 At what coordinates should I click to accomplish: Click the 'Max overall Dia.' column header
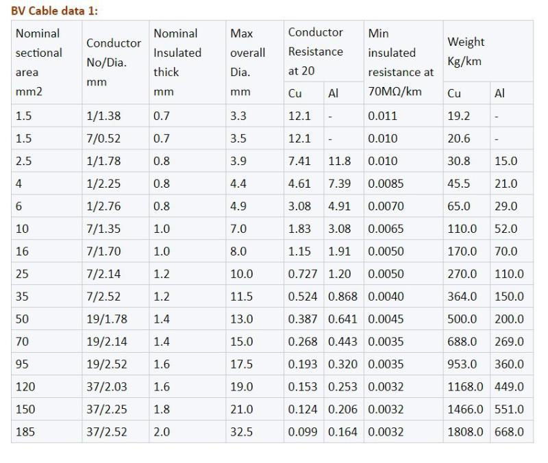247,62
